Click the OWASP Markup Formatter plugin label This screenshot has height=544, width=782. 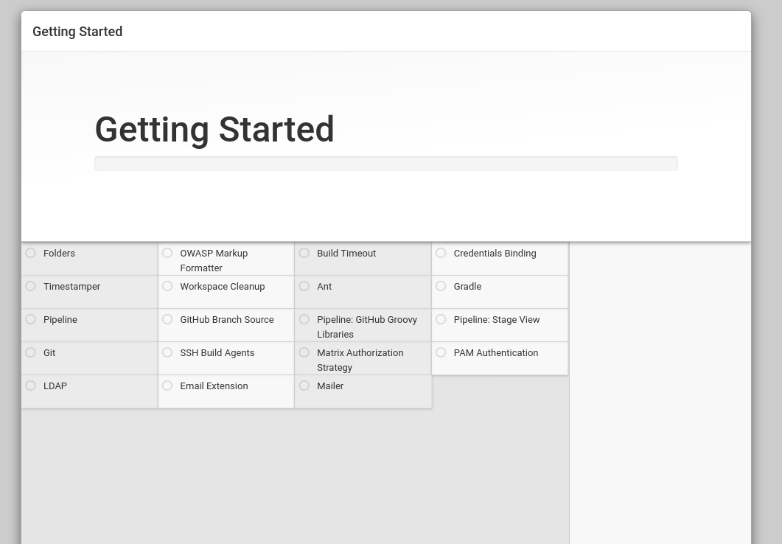tap(214, 260)
